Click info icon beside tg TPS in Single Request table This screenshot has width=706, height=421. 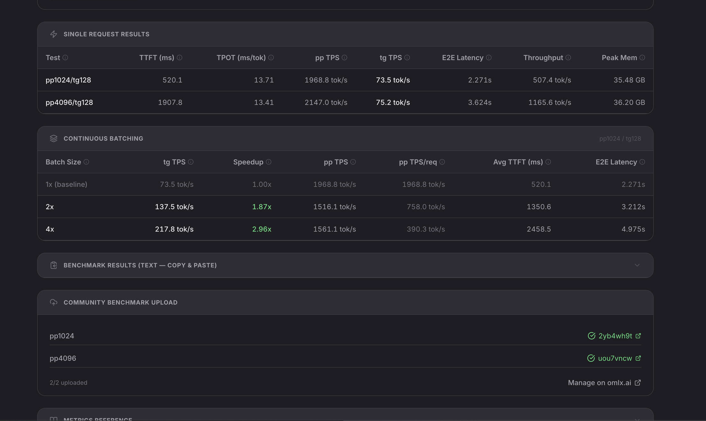(407, 58)
